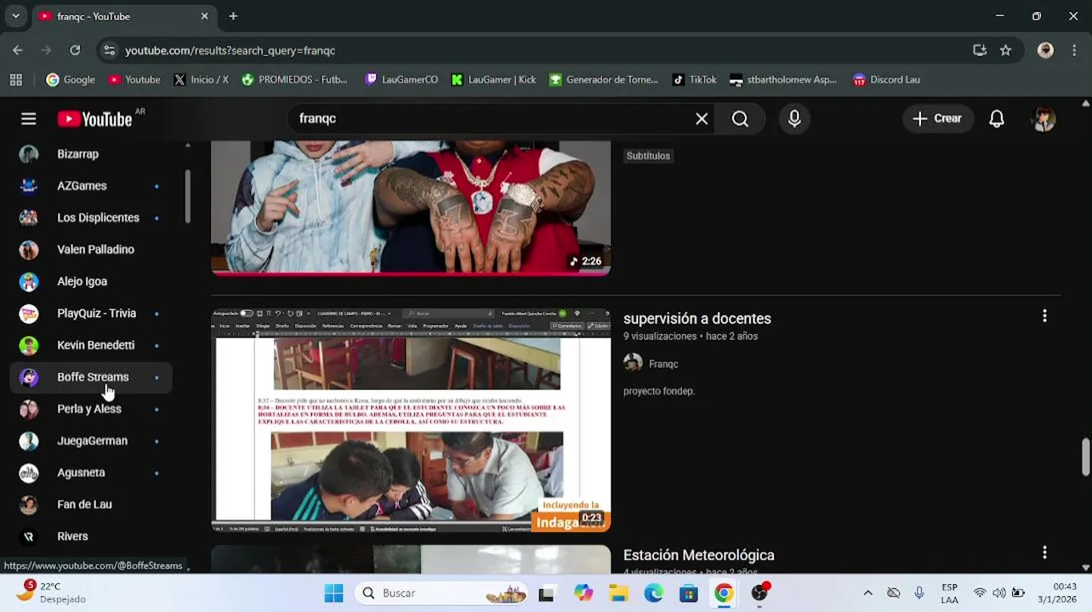The width and height of the screenshot is (1092, 612).
Task: Open the tab search dropdown arrow
Action: coord(15,16)
